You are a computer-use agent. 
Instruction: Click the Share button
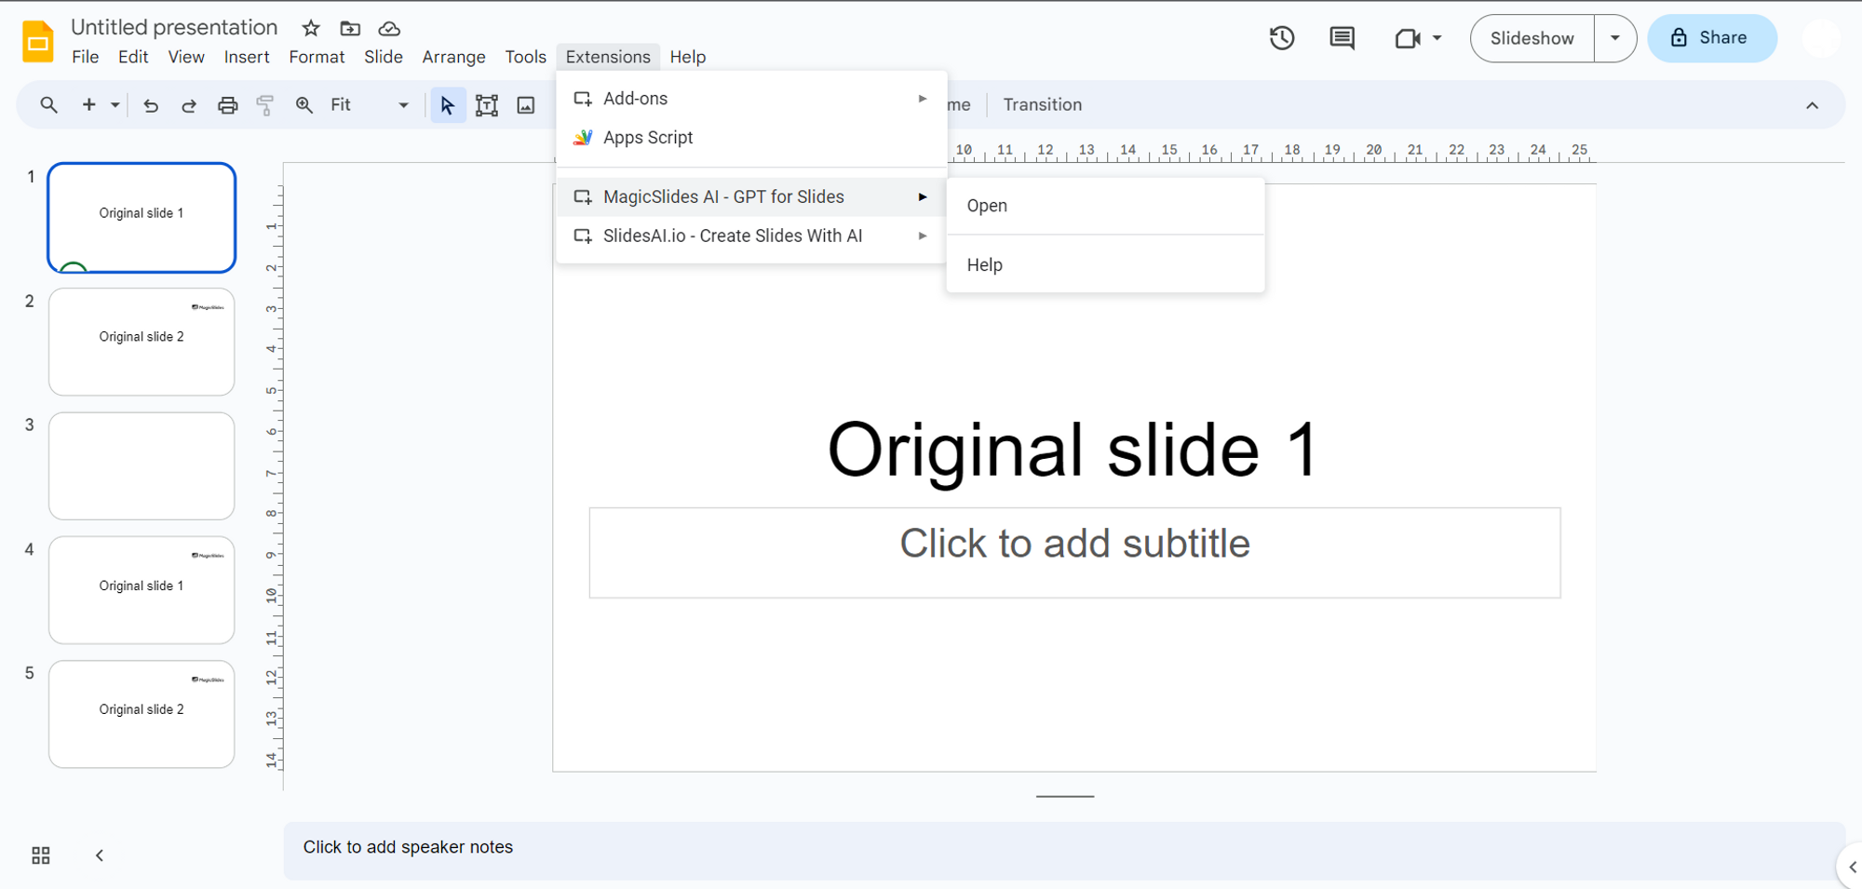(1711, 38)
